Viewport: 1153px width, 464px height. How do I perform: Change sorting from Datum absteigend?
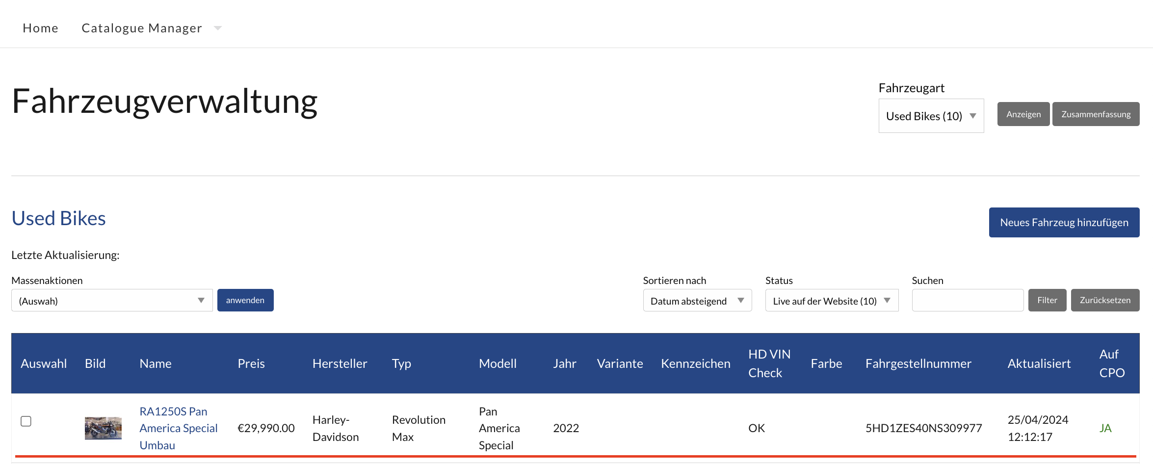697,300
